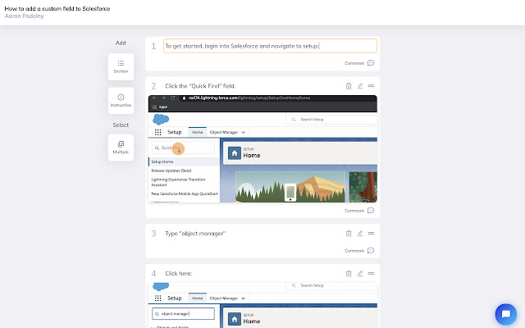The width and height of the screenshot is (525, 328).
Task: Click the guide title 'How to add a custom field to Salesforce'
Action: (57, 9)
